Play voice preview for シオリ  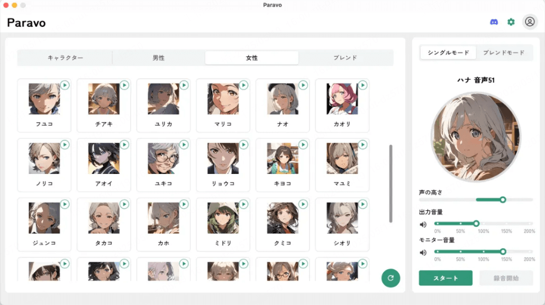[362, 204]
